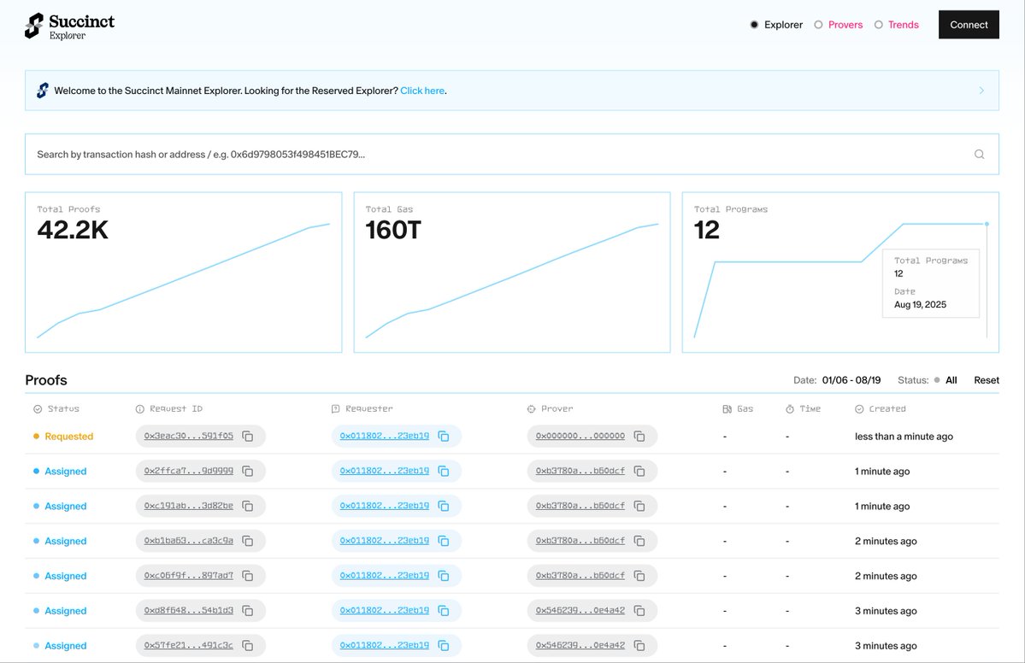Open requester 0x011802...23eb19 in the Requested row
The image size is (1025, 663).
tap(385, 436)
